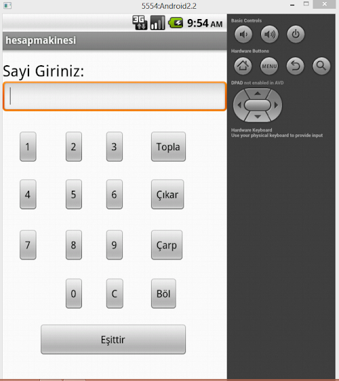Click the Home hardware button
This screenshot has height=381, width=339.
pos(243,66)
